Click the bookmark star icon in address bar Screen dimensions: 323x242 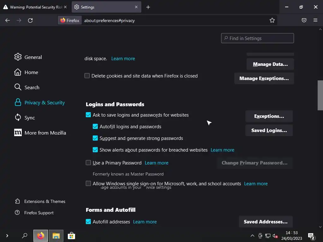point(272,20)
